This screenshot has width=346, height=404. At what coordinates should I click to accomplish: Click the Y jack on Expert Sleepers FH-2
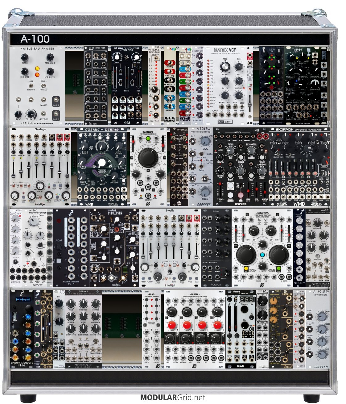pyautogui.click(x=28, y=325)
